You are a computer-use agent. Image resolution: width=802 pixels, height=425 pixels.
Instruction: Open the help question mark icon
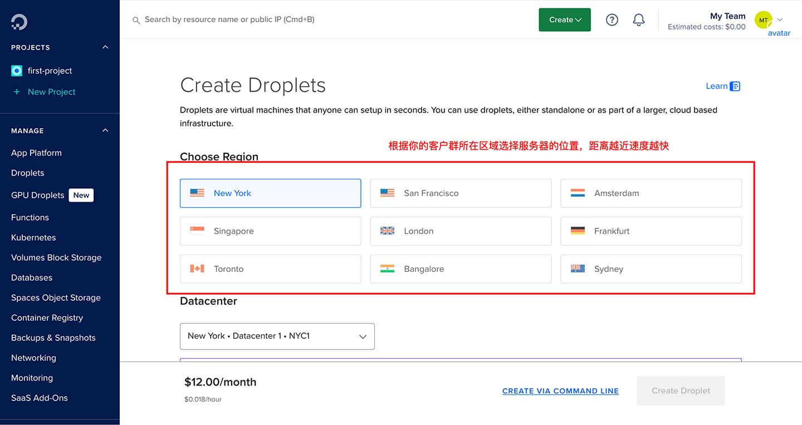click(612, 20)
